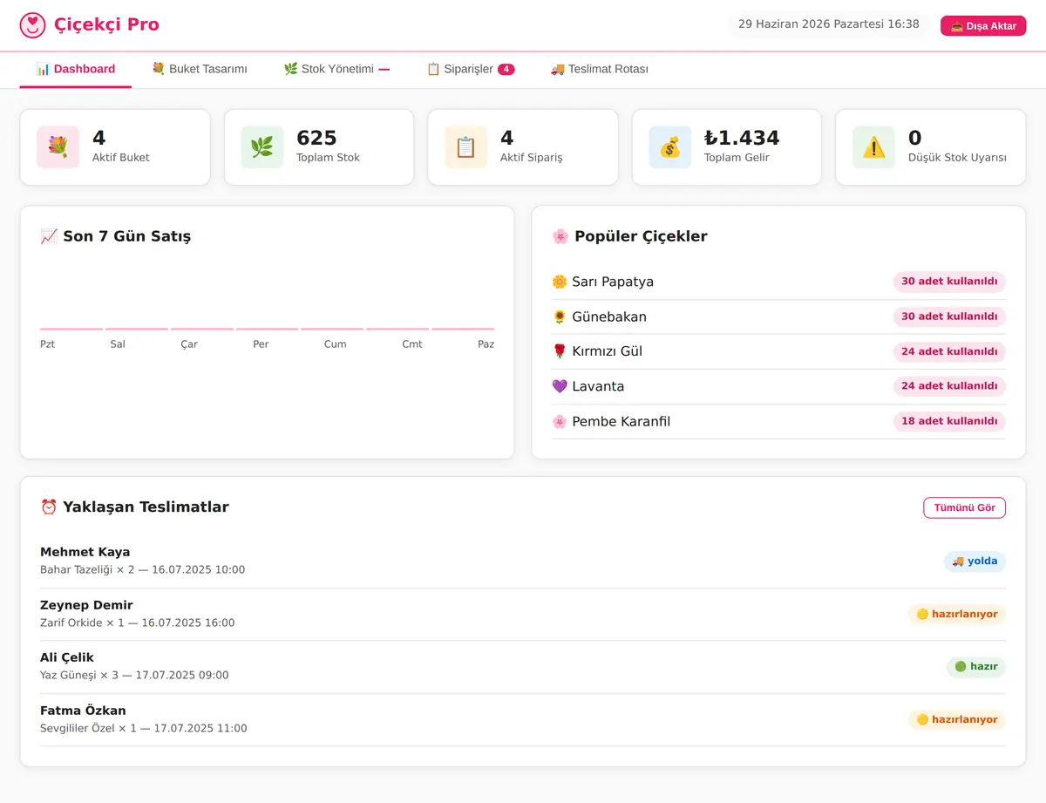Image resolution: width=1046 pixels, height=803 pixels.
Task: Click the bouquet icon on Aktif Buket card
Action: 58,147
